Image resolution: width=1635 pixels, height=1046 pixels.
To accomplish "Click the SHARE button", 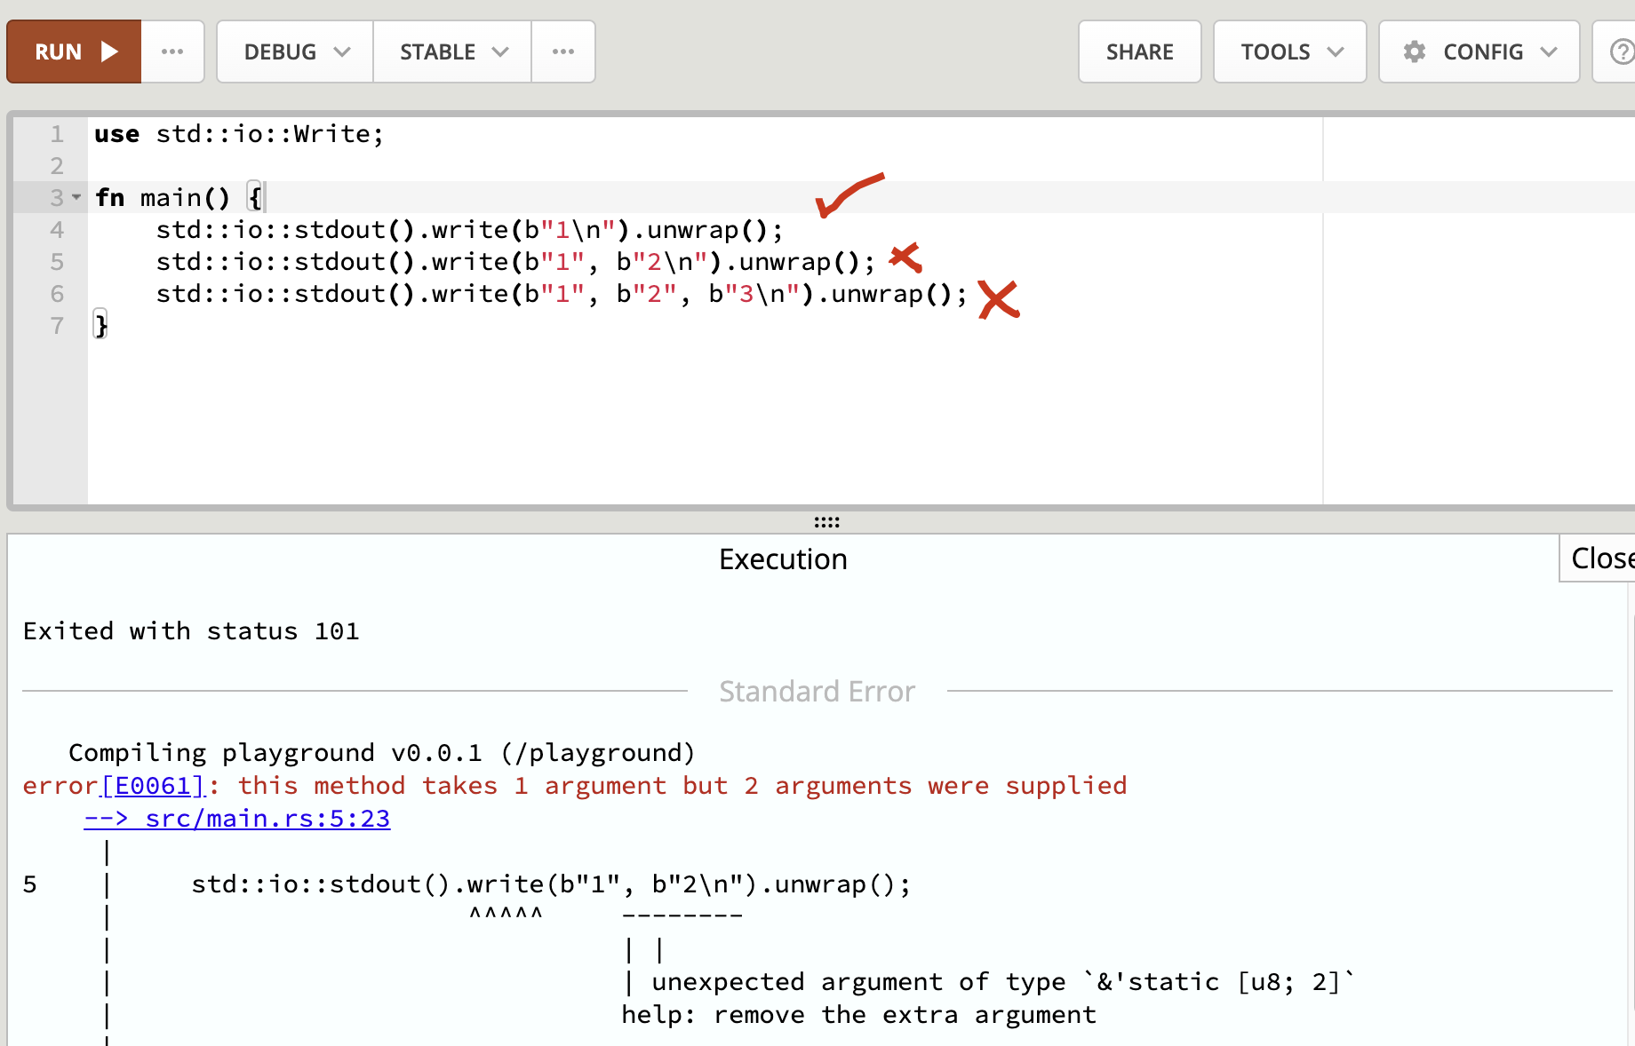I will click(1140, 52).
